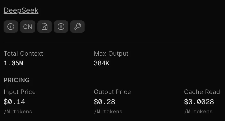225x121 pixels.
Task: Click the Cache Read label
Action: point(202,92)
